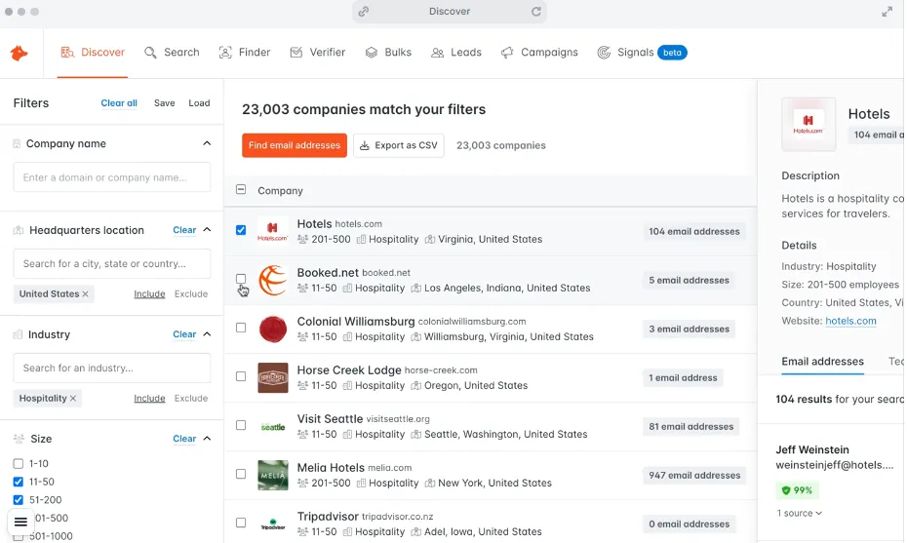The image size is (907, 543).
Task: Open the Finder tab
Action: tap(245, 53)
